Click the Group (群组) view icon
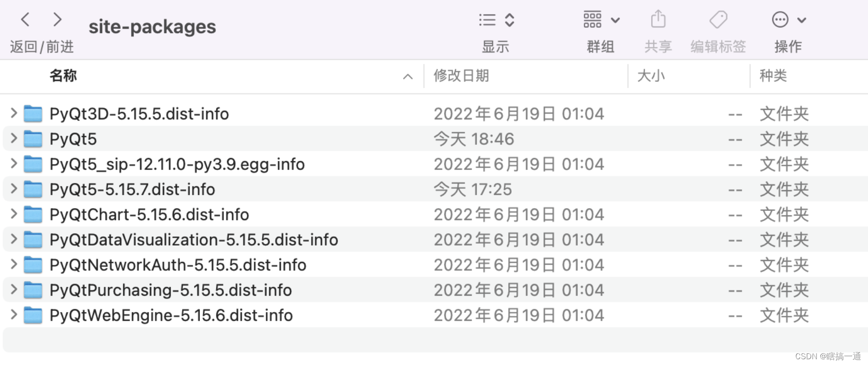868x365 pixels. [x=592, y=19]
